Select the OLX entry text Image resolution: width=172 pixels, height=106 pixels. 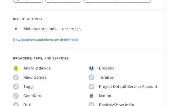coord(27,104)
